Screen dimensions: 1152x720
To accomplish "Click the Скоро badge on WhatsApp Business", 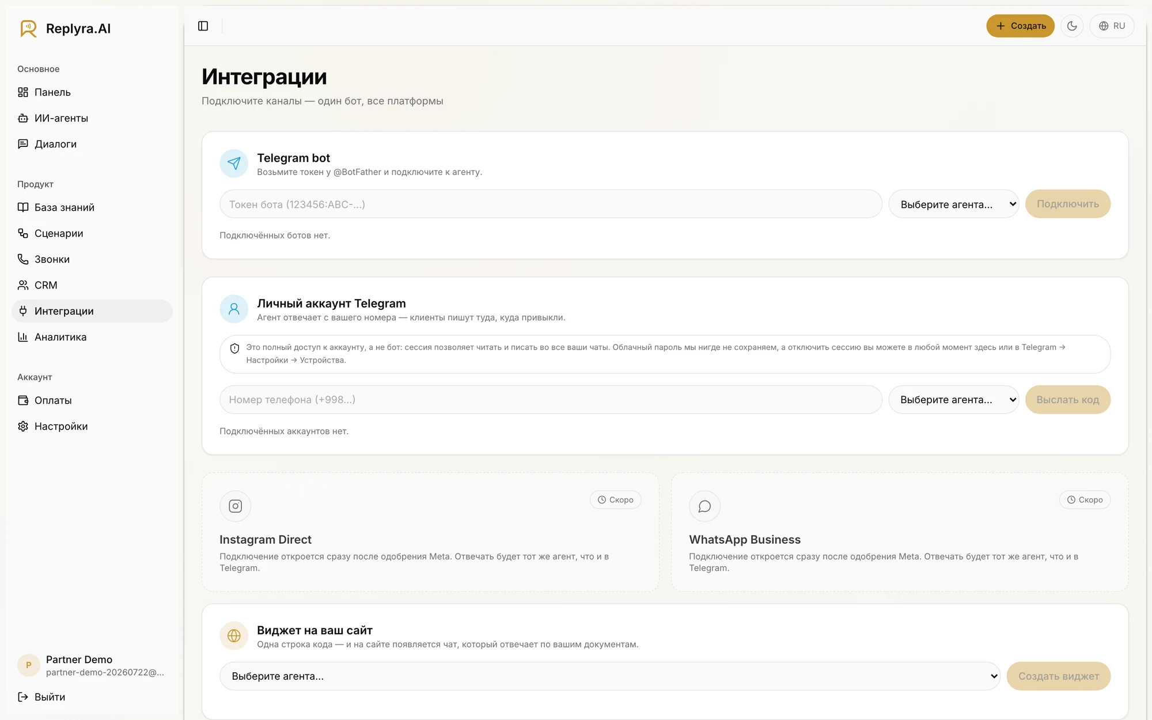I will (x=1085, y=500).
